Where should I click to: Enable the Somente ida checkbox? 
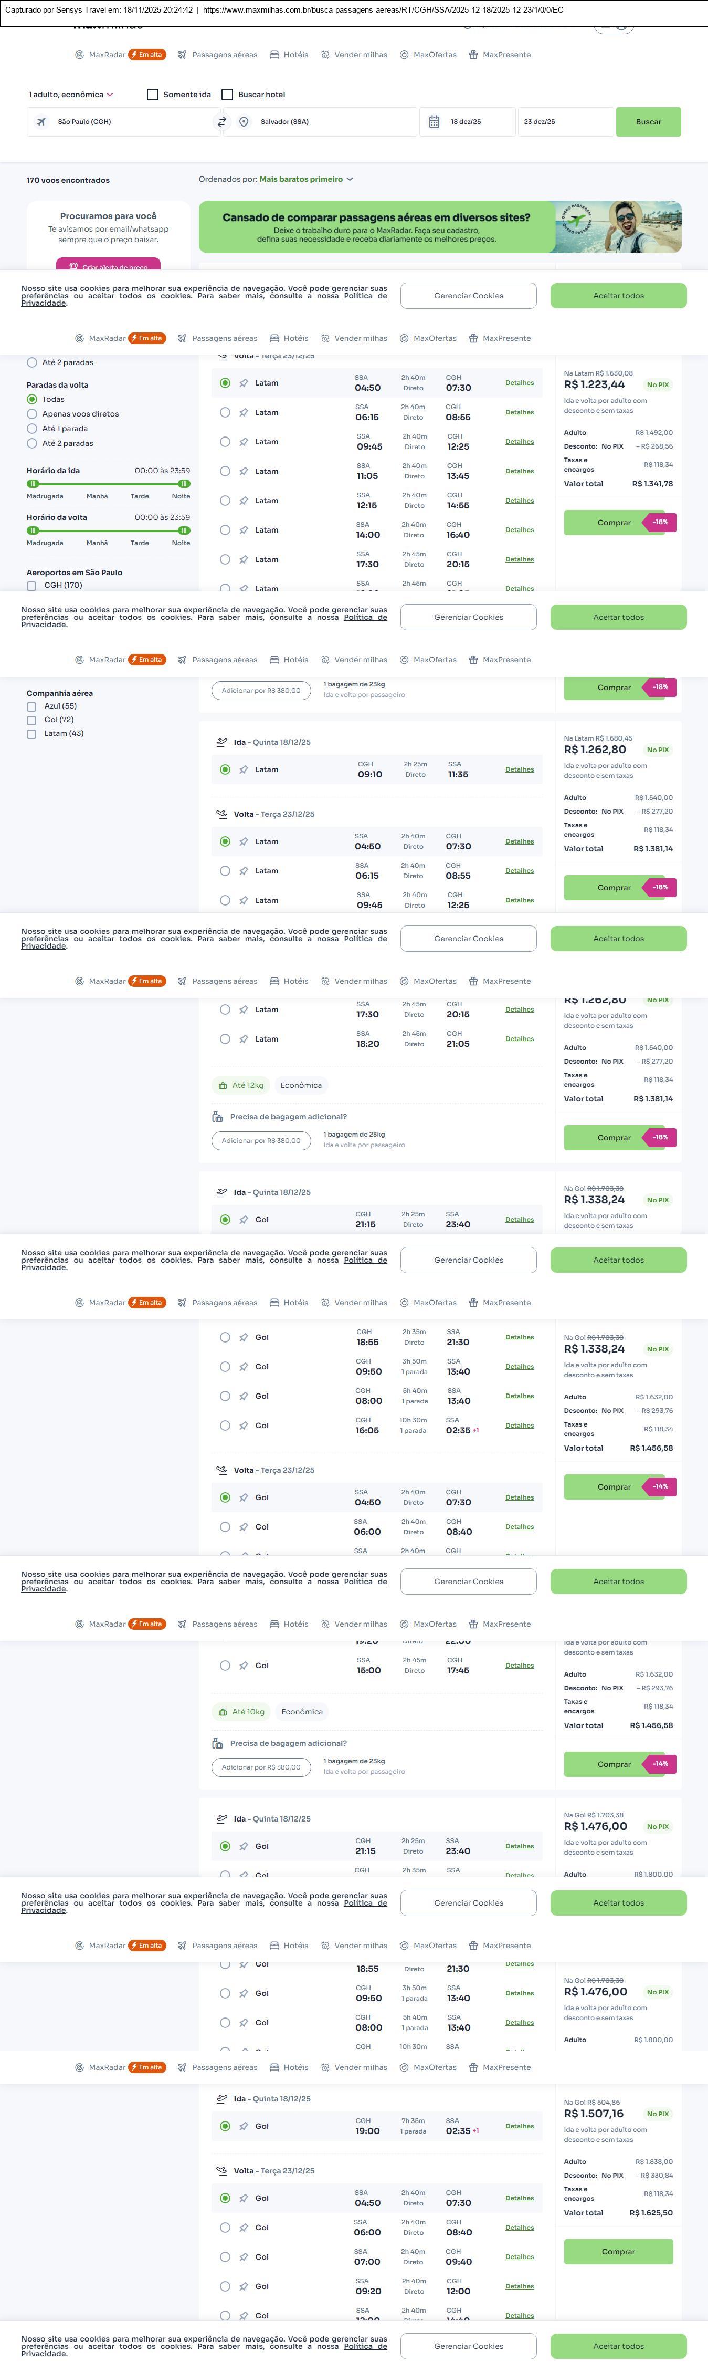(153, 95)
